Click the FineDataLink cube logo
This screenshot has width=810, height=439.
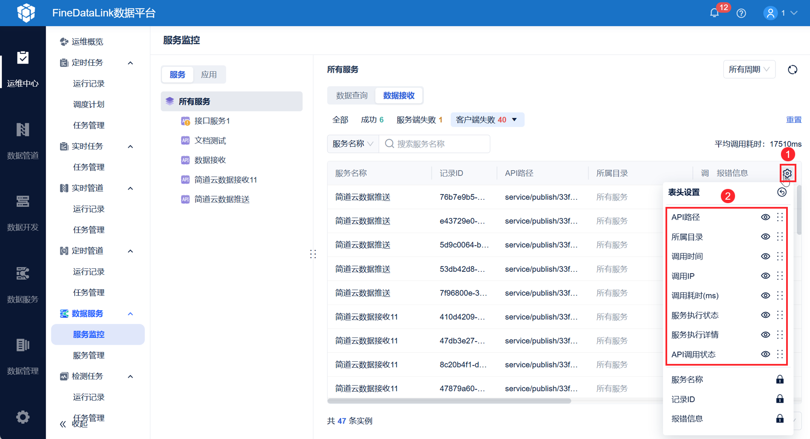pos(26,13)
